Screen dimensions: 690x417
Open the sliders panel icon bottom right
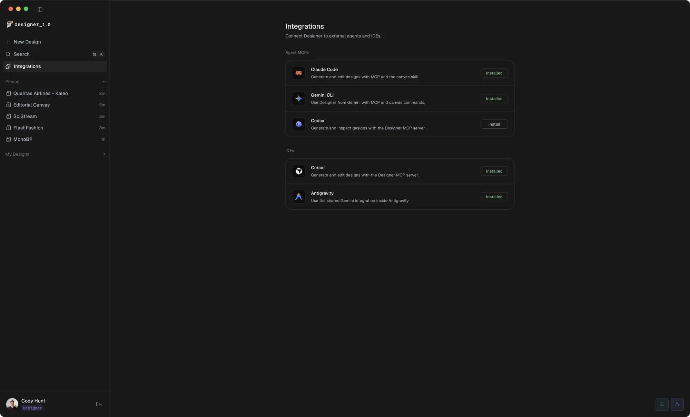click(662, 404)
